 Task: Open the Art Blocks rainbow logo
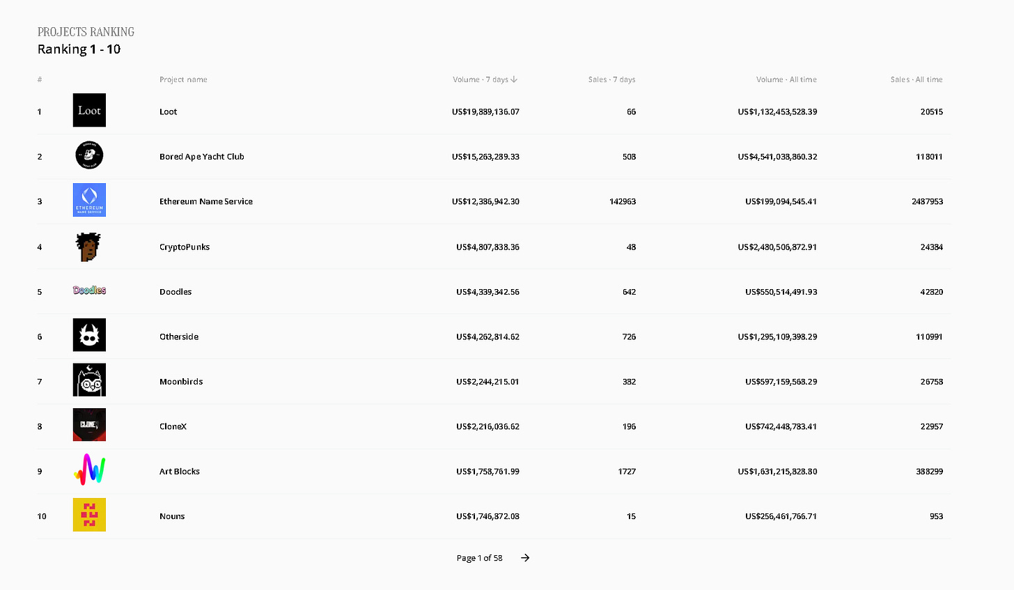[89, 470]
